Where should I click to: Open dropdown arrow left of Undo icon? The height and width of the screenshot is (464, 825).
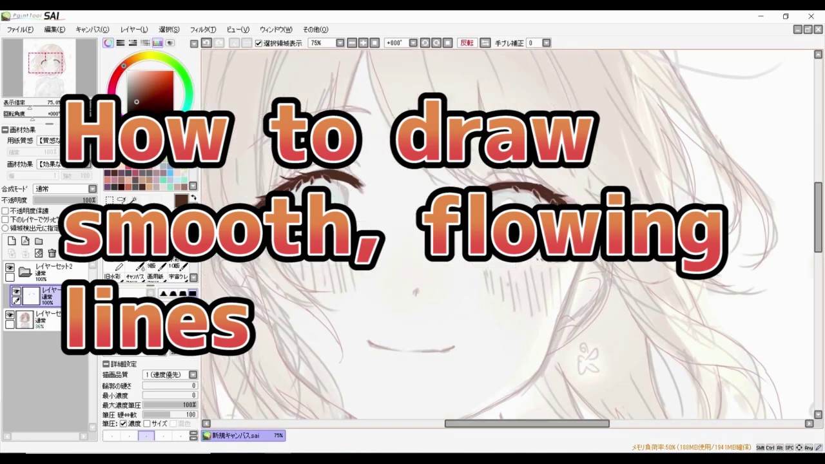click(194, 44)
